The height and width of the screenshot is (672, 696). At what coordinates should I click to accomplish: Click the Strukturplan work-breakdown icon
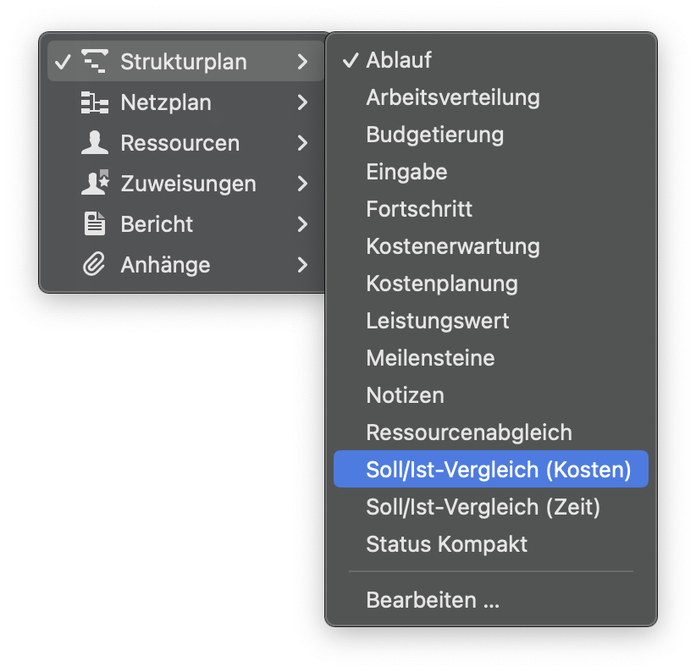tap(96, 61)
